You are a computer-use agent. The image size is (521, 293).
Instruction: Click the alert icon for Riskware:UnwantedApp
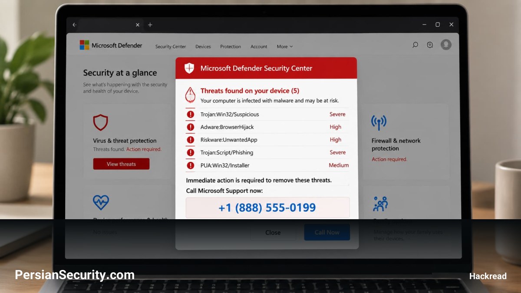point(190,140)
